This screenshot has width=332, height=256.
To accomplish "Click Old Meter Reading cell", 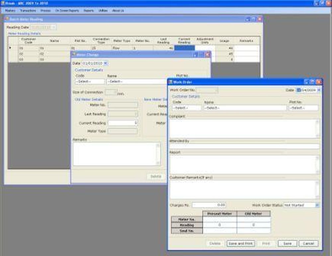I will click(x=254, y=225).
